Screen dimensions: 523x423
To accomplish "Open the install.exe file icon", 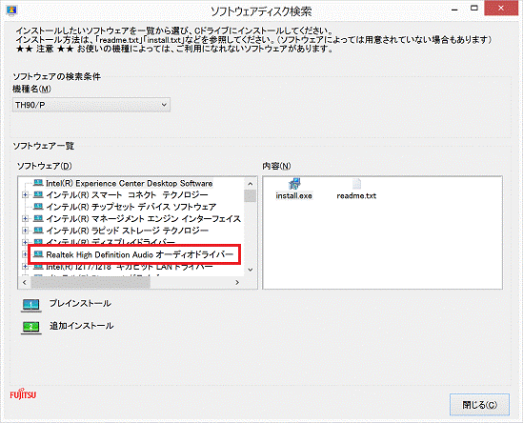I will [x=294, y=184].
